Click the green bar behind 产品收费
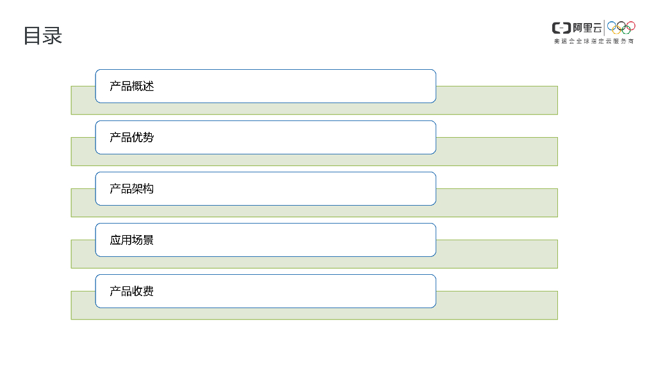 coord(496,306)
